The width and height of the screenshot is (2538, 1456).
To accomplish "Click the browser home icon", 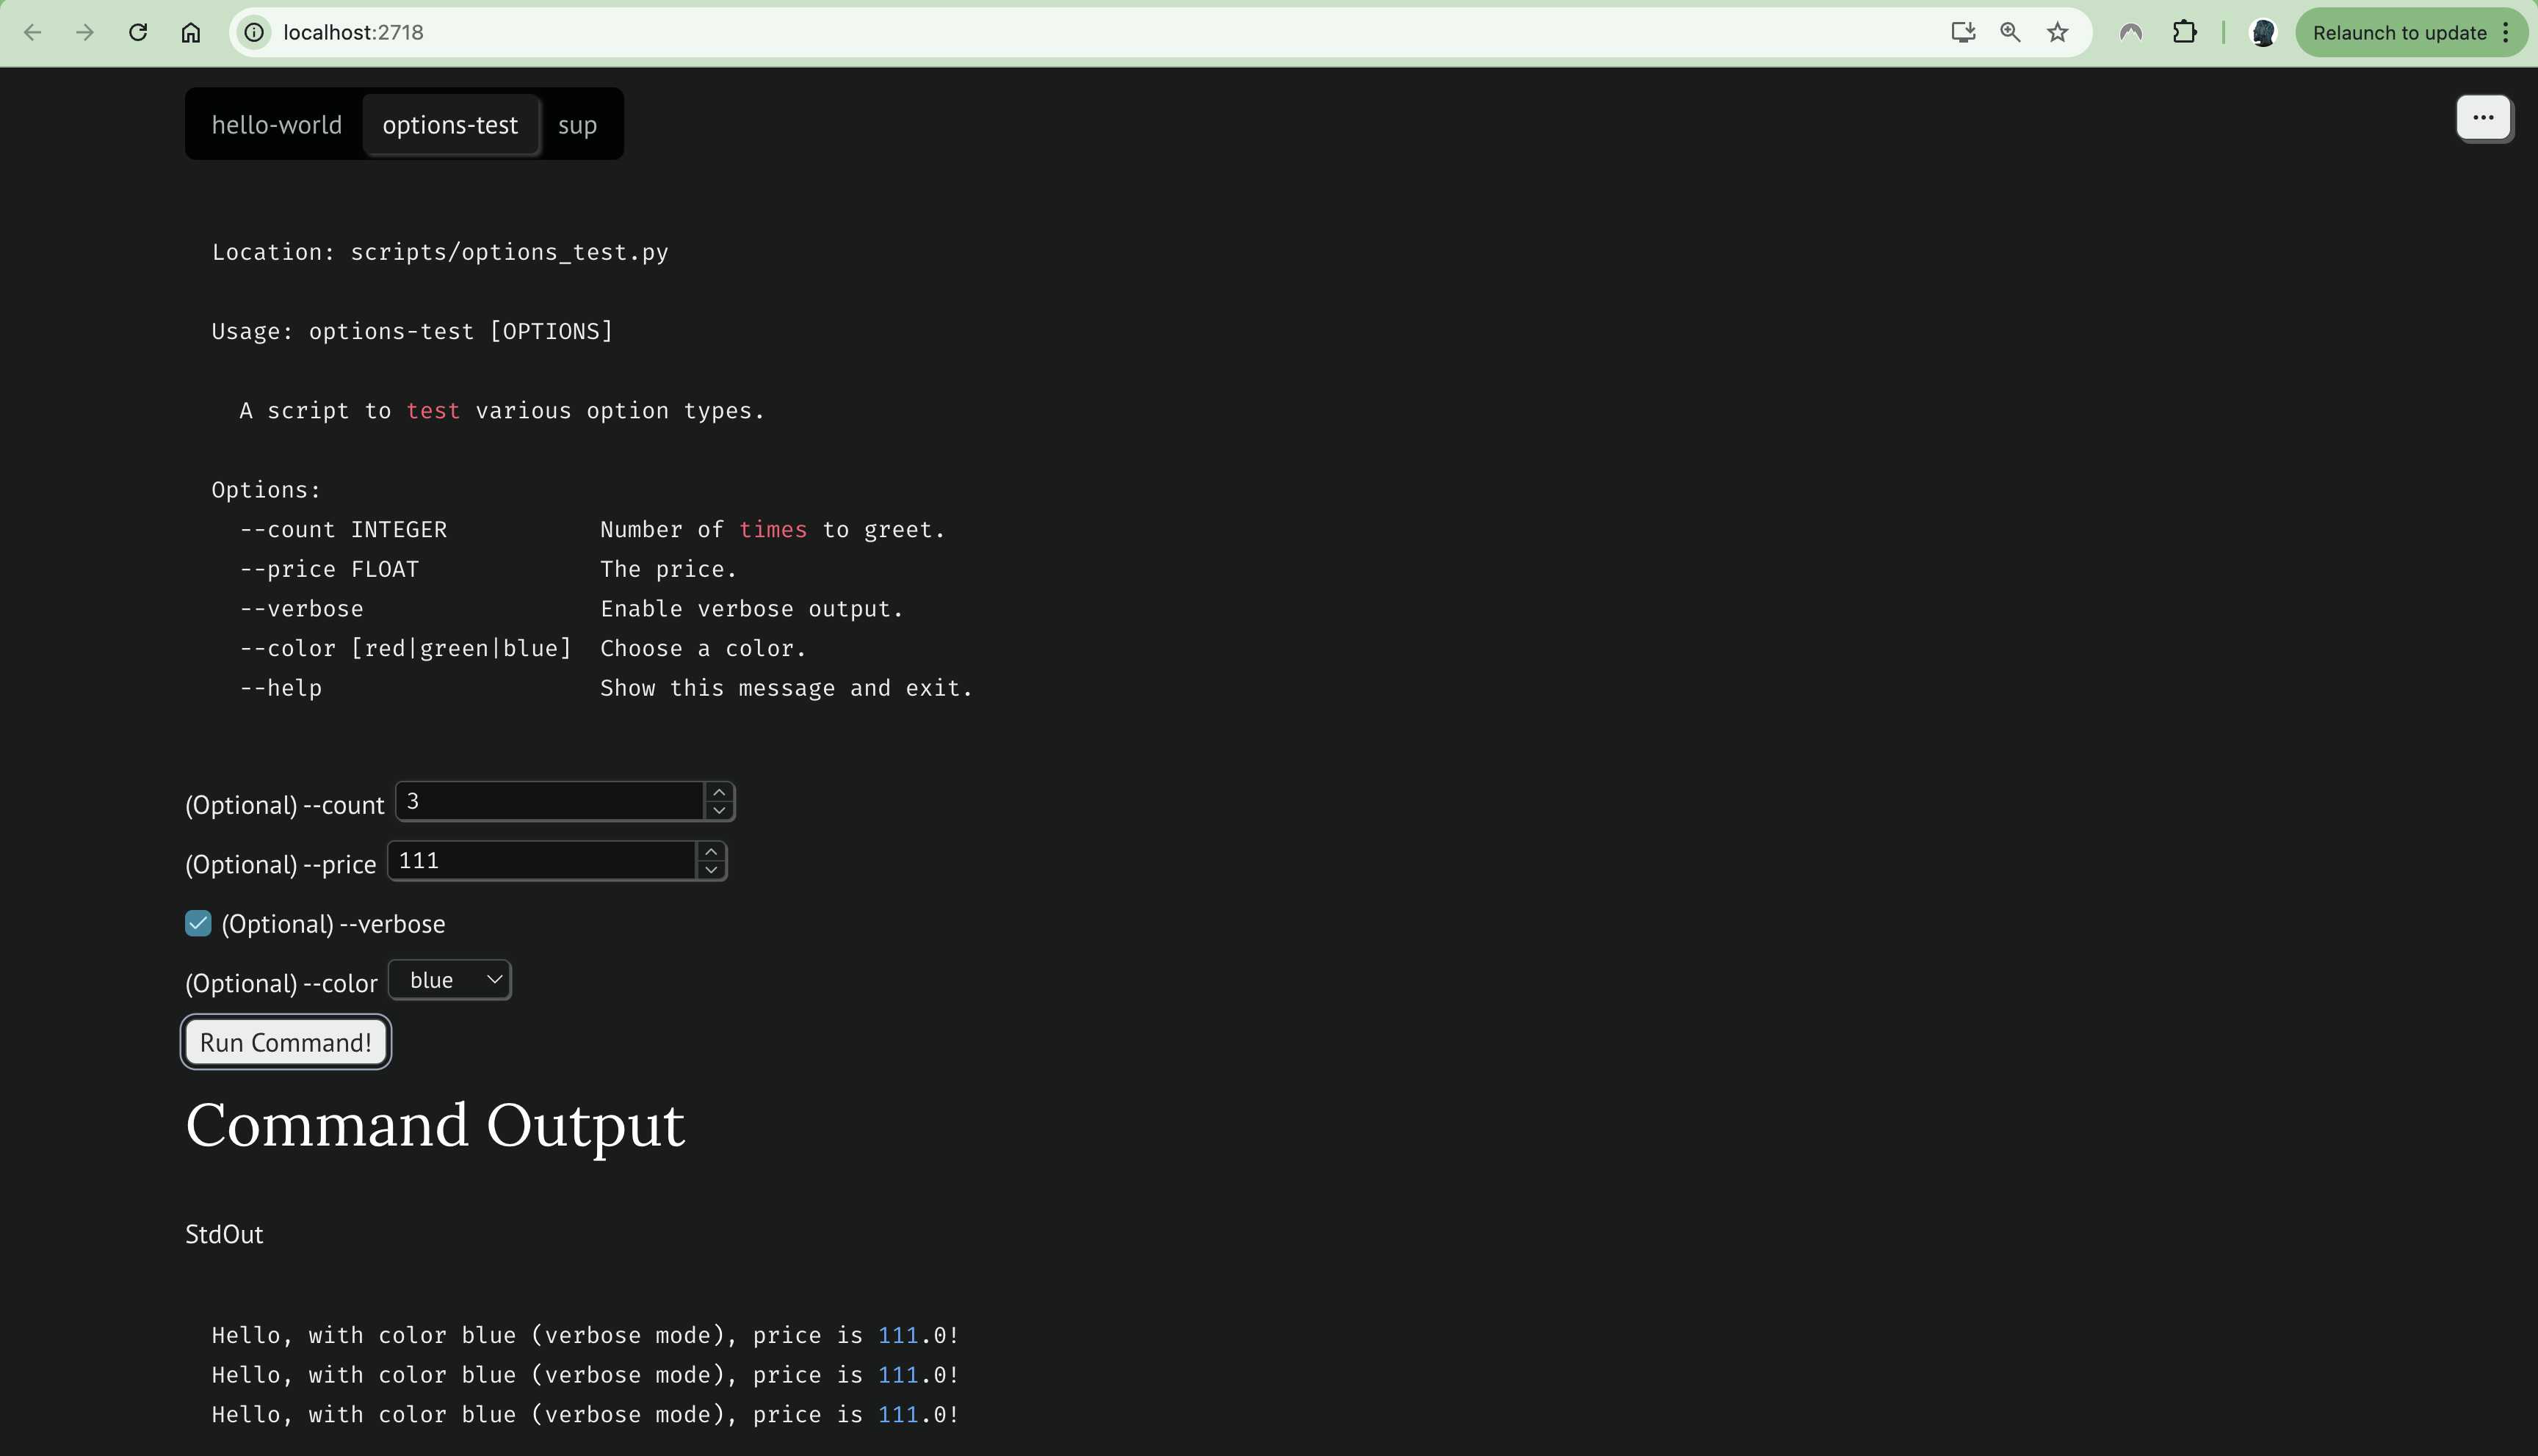I will pos(190,32).
